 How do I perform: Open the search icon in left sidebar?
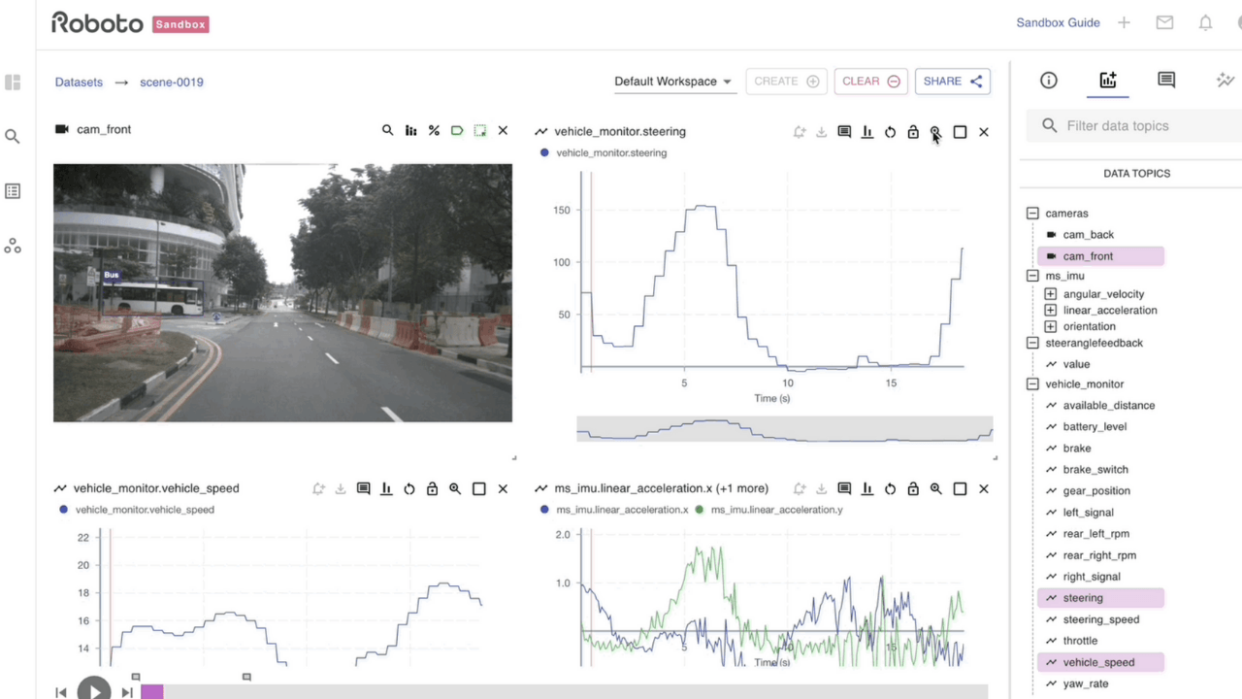[13, 137]
